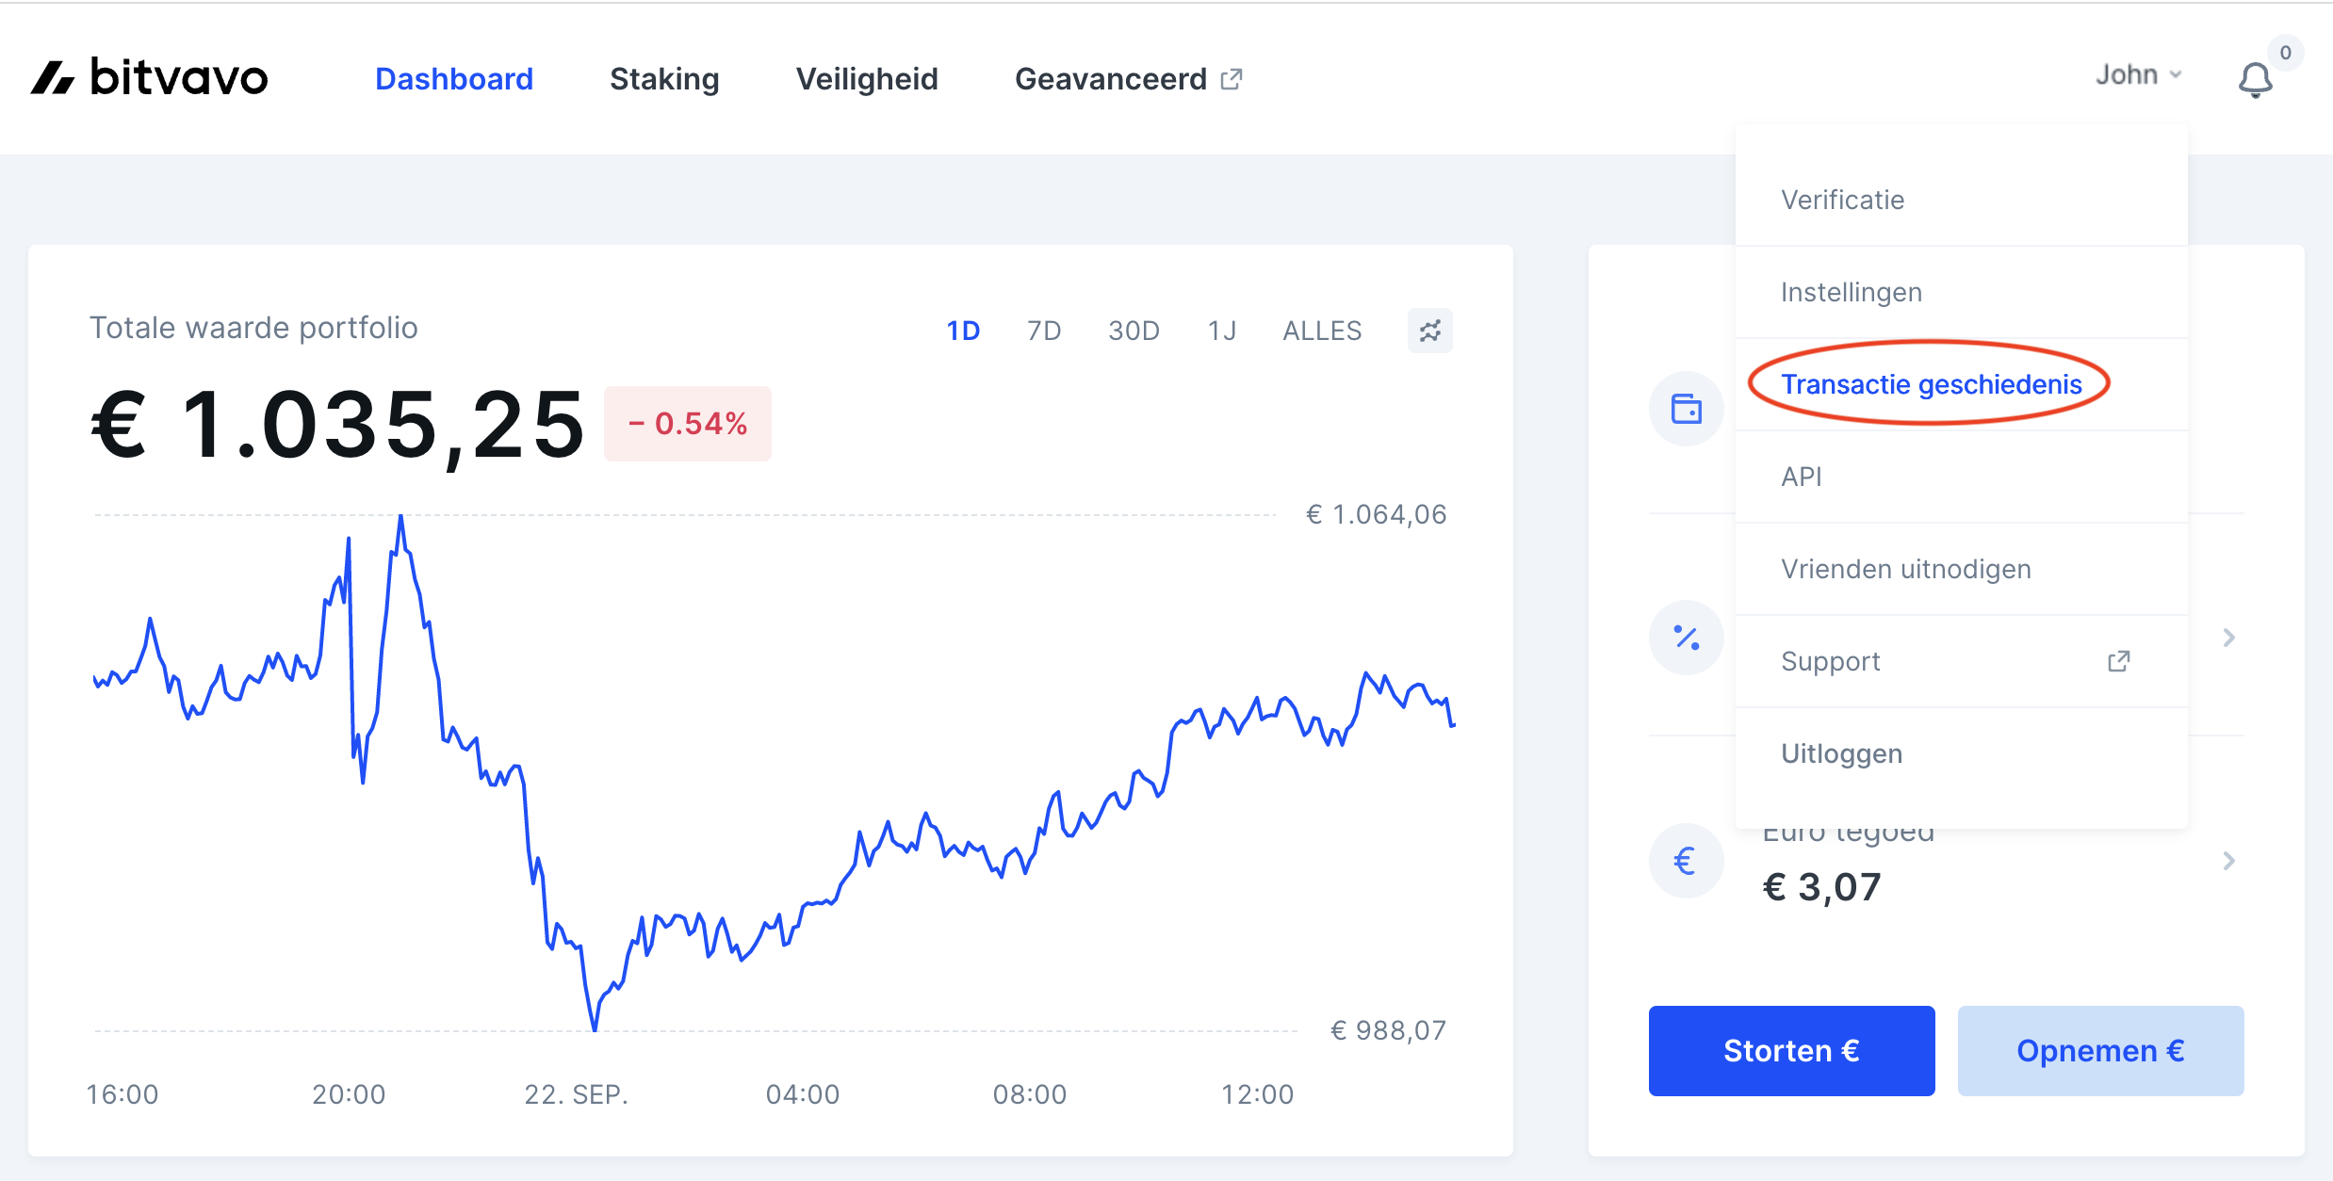This screenshot has height=1181, width=2333.
Task: Switch chart to 7D range
Action: [x=1044, y=331]
